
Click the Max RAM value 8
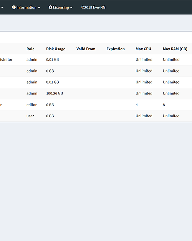[164, 104]
